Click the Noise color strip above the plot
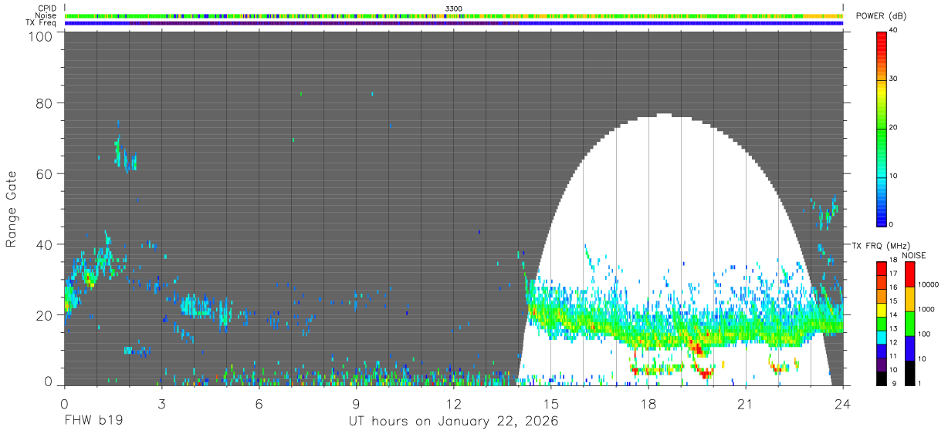The width and height of the screenshot is (948, 437). click(x=454, y=15)
